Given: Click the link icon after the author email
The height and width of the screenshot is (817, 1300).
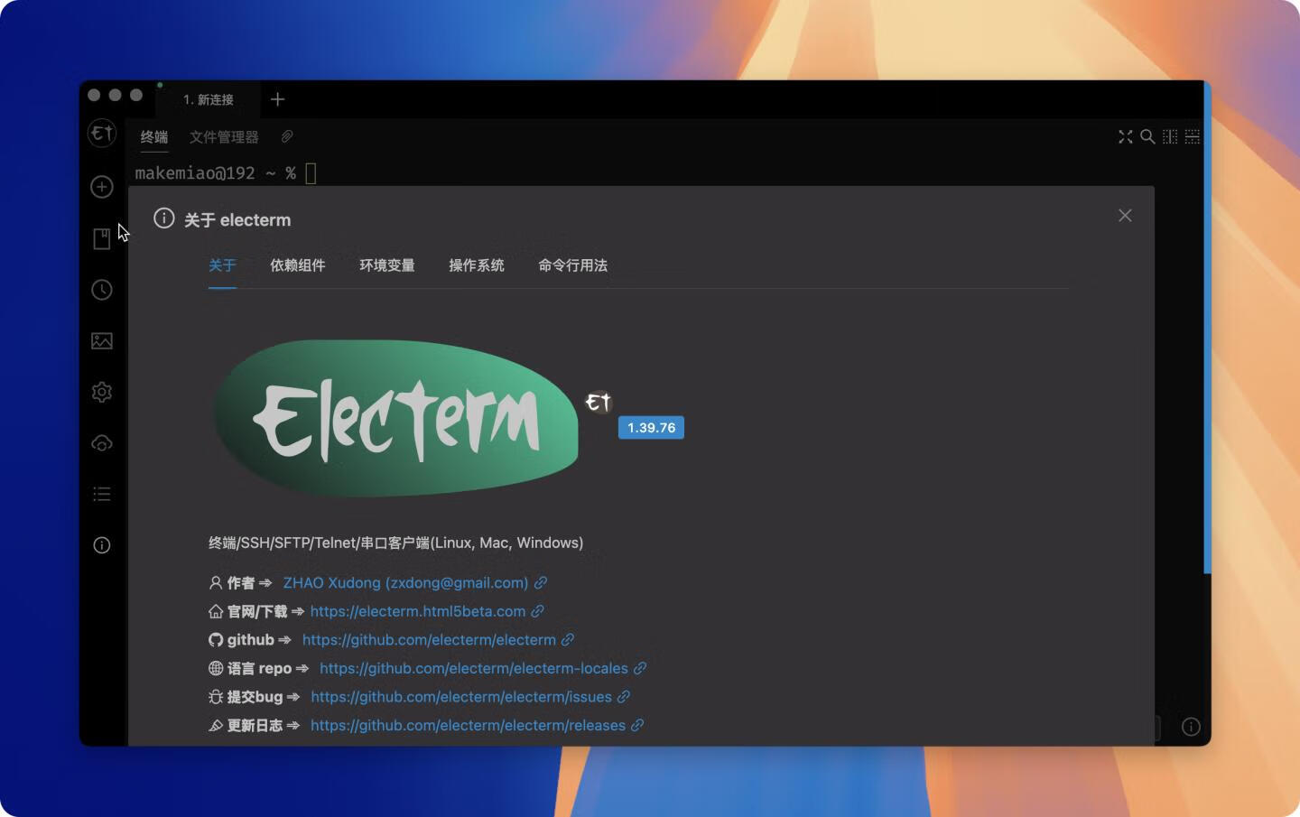Looking at the screenshot, I should point(541,583).
